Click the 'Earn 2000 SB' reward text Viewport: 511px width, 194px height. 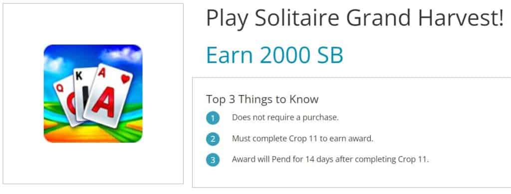pos(275,55)
